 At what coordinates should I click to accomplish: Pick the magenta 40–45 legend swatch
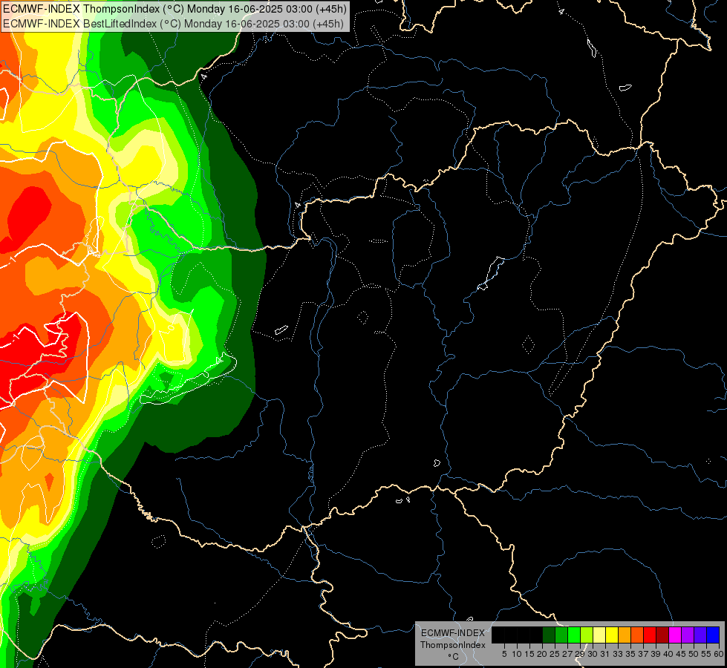(x=675, y=635)
